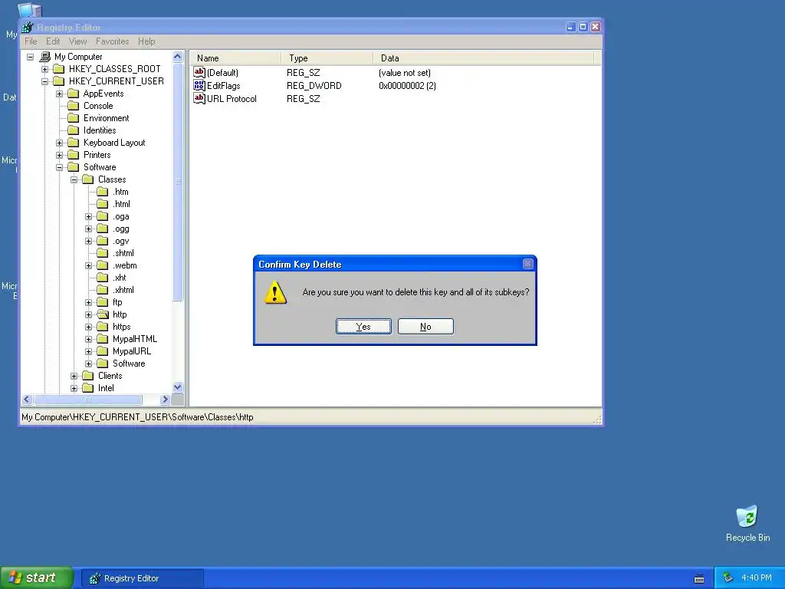Click the AppEvents folder icon

pos(73,94)
